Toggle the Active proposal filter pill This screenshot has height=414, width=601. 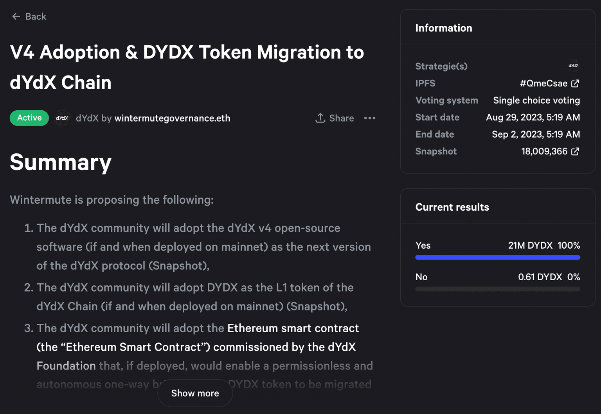coord(29,118)
